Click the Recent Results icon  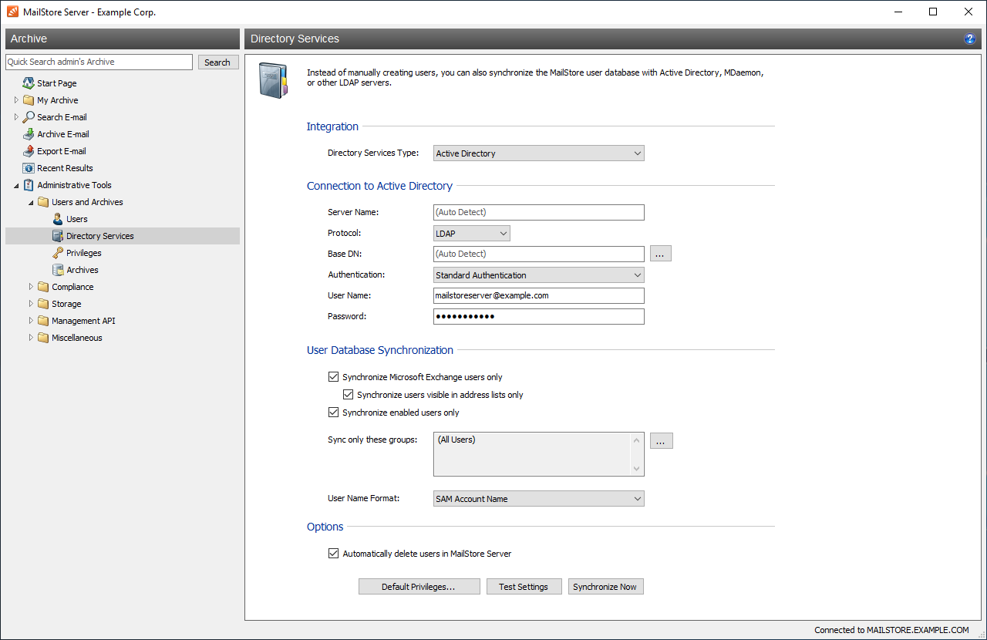tap(29, 168)
